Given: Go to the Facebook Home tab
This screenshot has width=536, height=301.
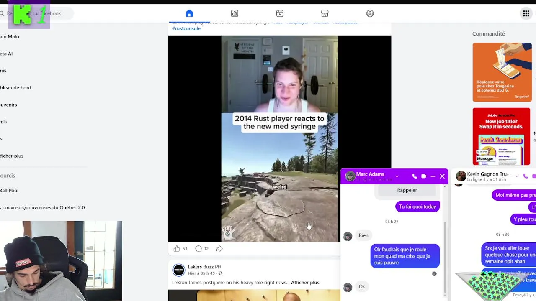Looking at the screenshot, I should pyautogui.click(x=189, y=13).
